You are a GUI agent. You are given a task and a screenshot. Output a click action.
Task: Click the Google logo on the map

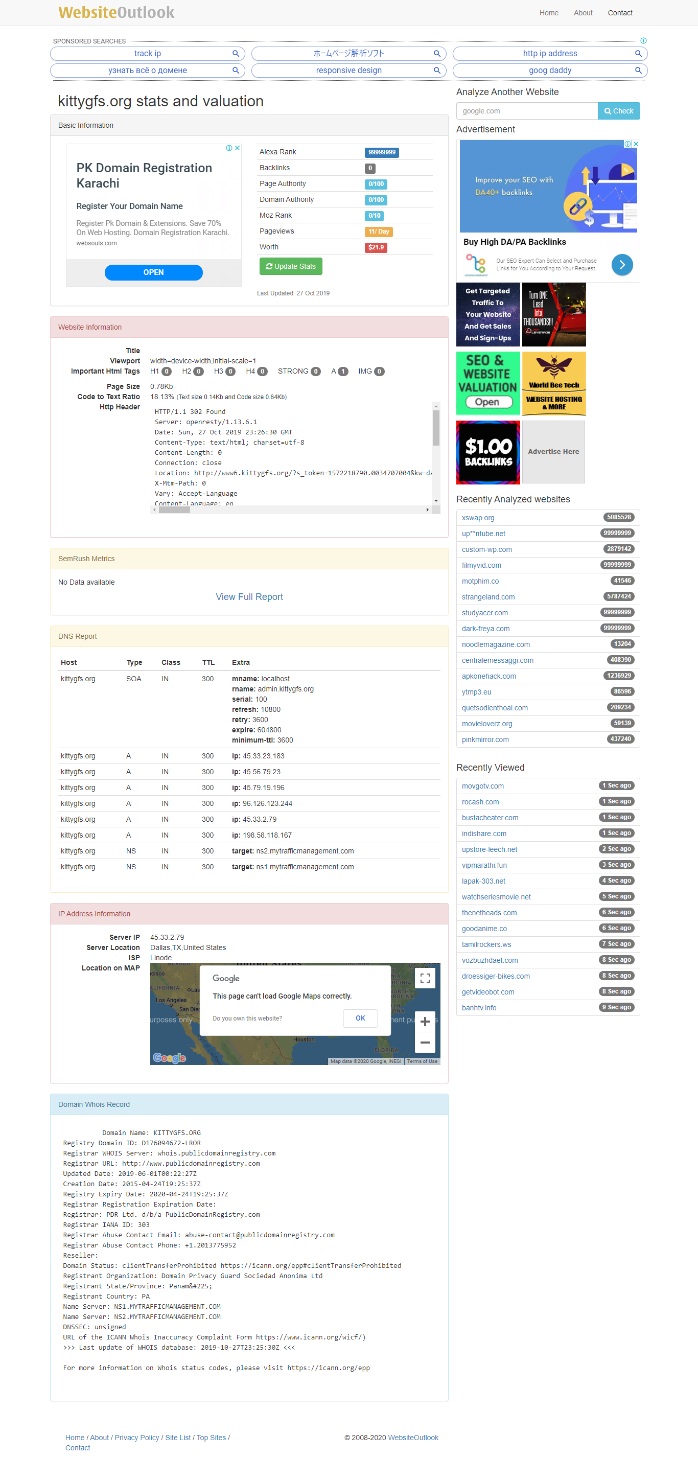coord(169,1057)
